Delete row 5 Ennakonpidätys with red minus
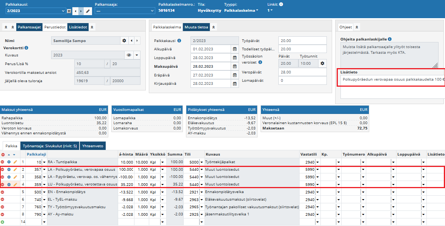This screenshot has width=445, height=226. 3,192
